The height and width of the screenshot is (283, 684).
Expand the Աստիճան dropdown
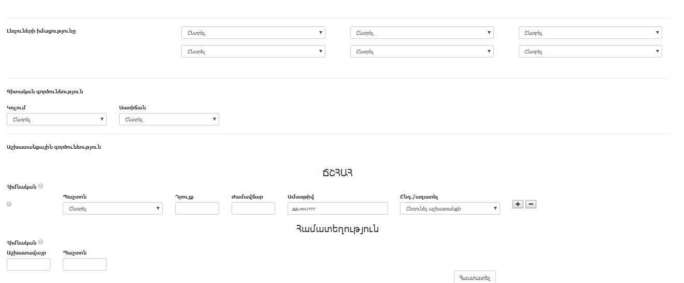[169, 119]
